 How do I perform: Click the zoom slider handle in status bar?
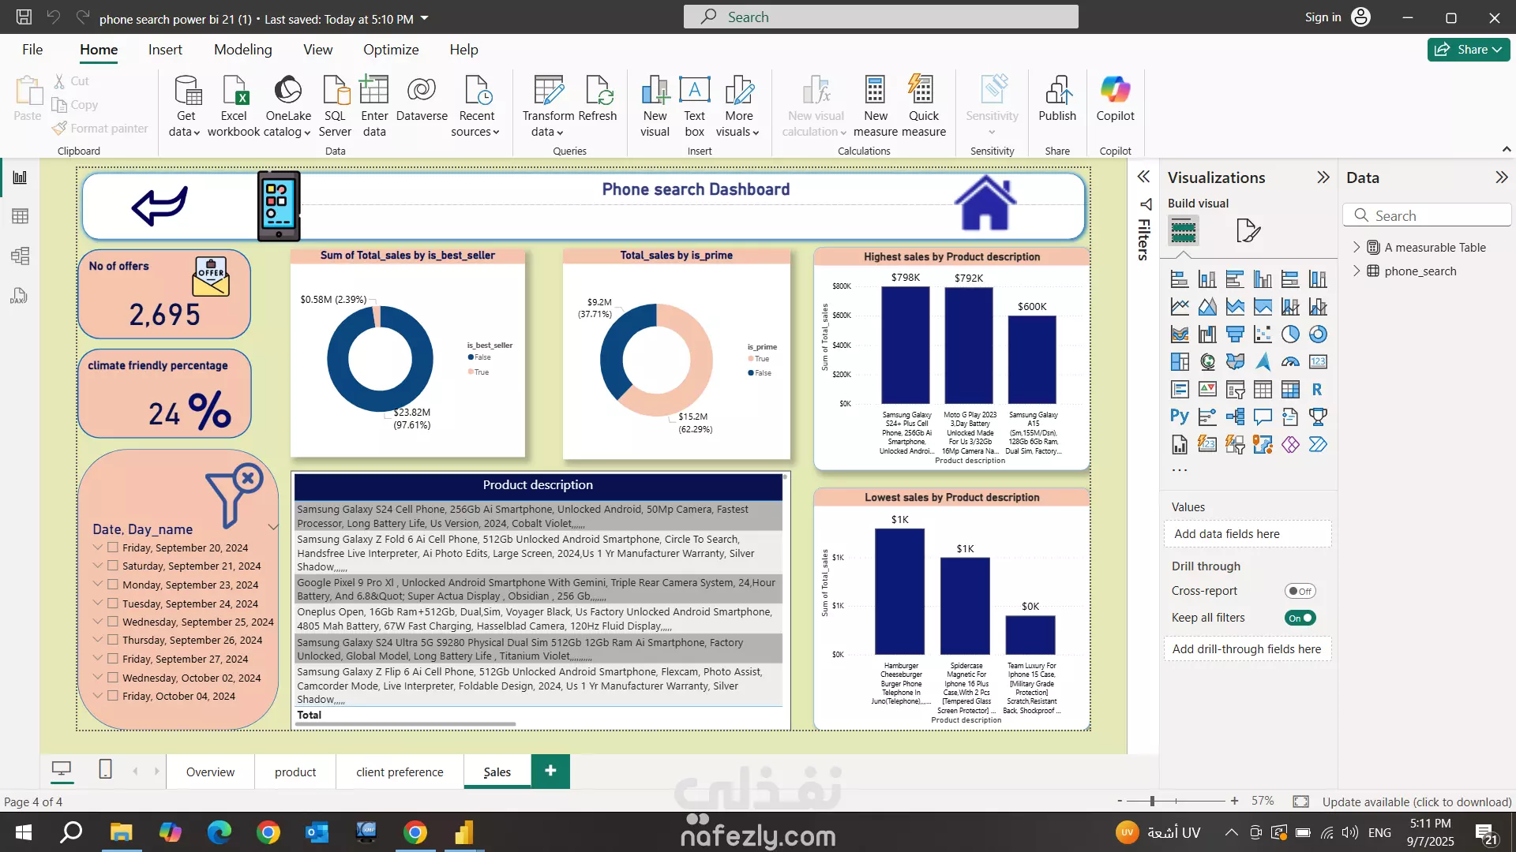click(x=1152, y=802)
